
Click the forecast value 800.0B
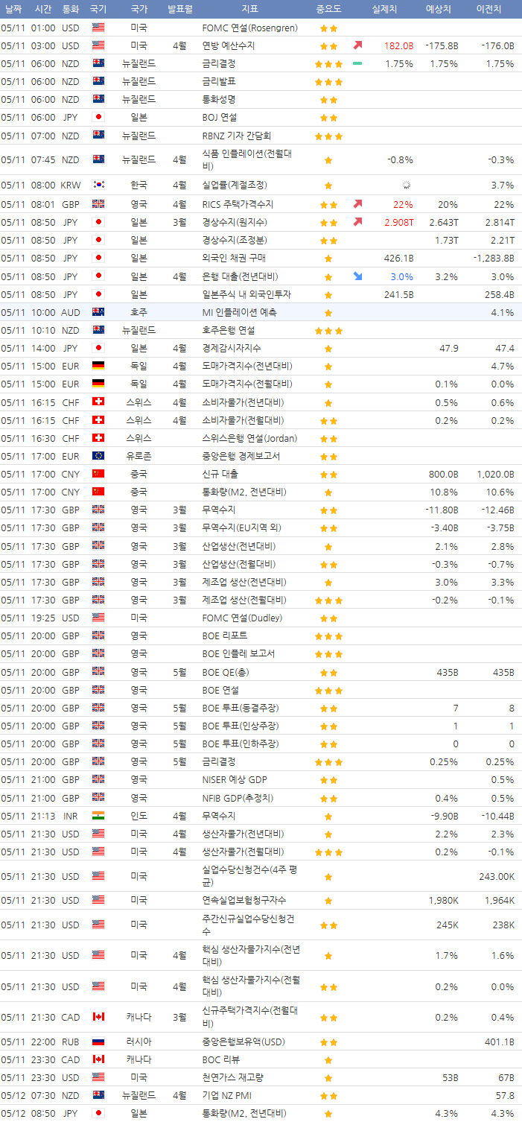(x=443, y=474)
